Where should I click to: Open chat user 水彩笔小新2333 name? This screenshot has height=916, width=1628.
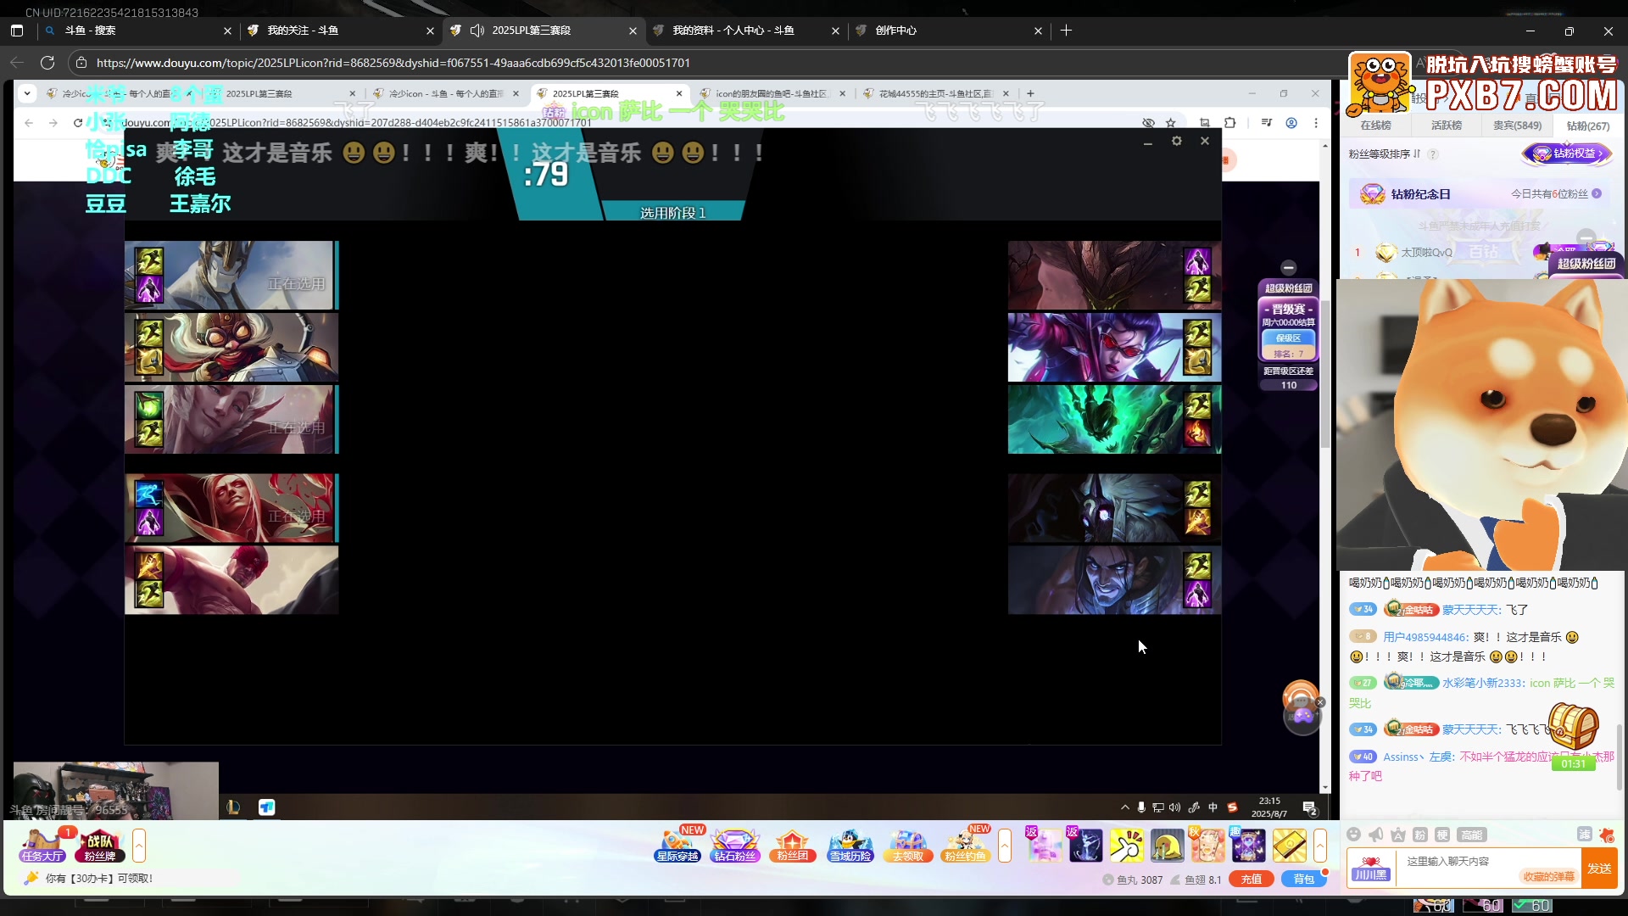click(1483, 683)
